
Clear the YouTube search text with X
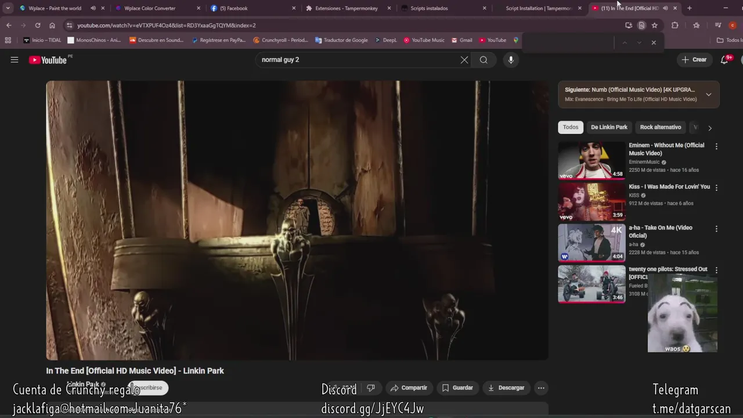(464, 60)
